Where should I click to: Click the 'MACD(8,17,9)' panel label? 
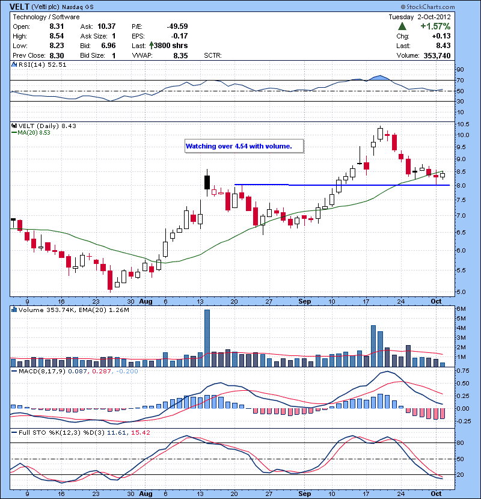point(42,371)
